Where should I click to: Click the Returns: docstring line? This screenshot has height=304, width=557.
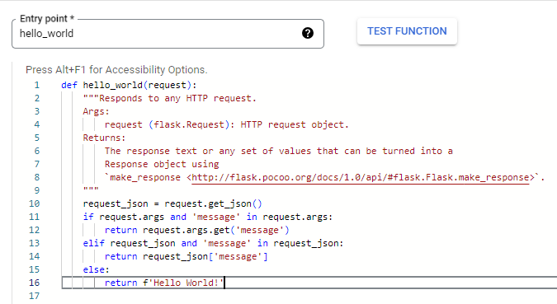(x=104, y=138)
